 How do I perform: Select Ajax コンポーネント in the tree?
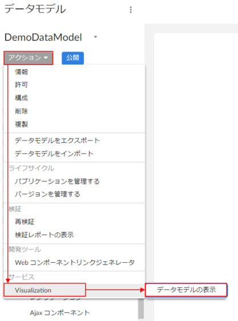60,313
